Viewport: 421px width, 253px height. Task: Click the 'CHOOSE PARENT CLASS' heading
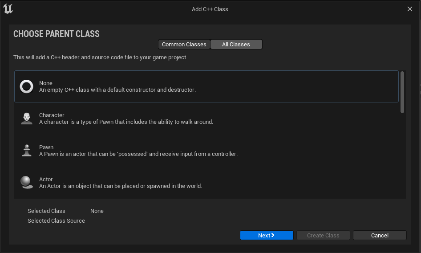coord(57,33)
